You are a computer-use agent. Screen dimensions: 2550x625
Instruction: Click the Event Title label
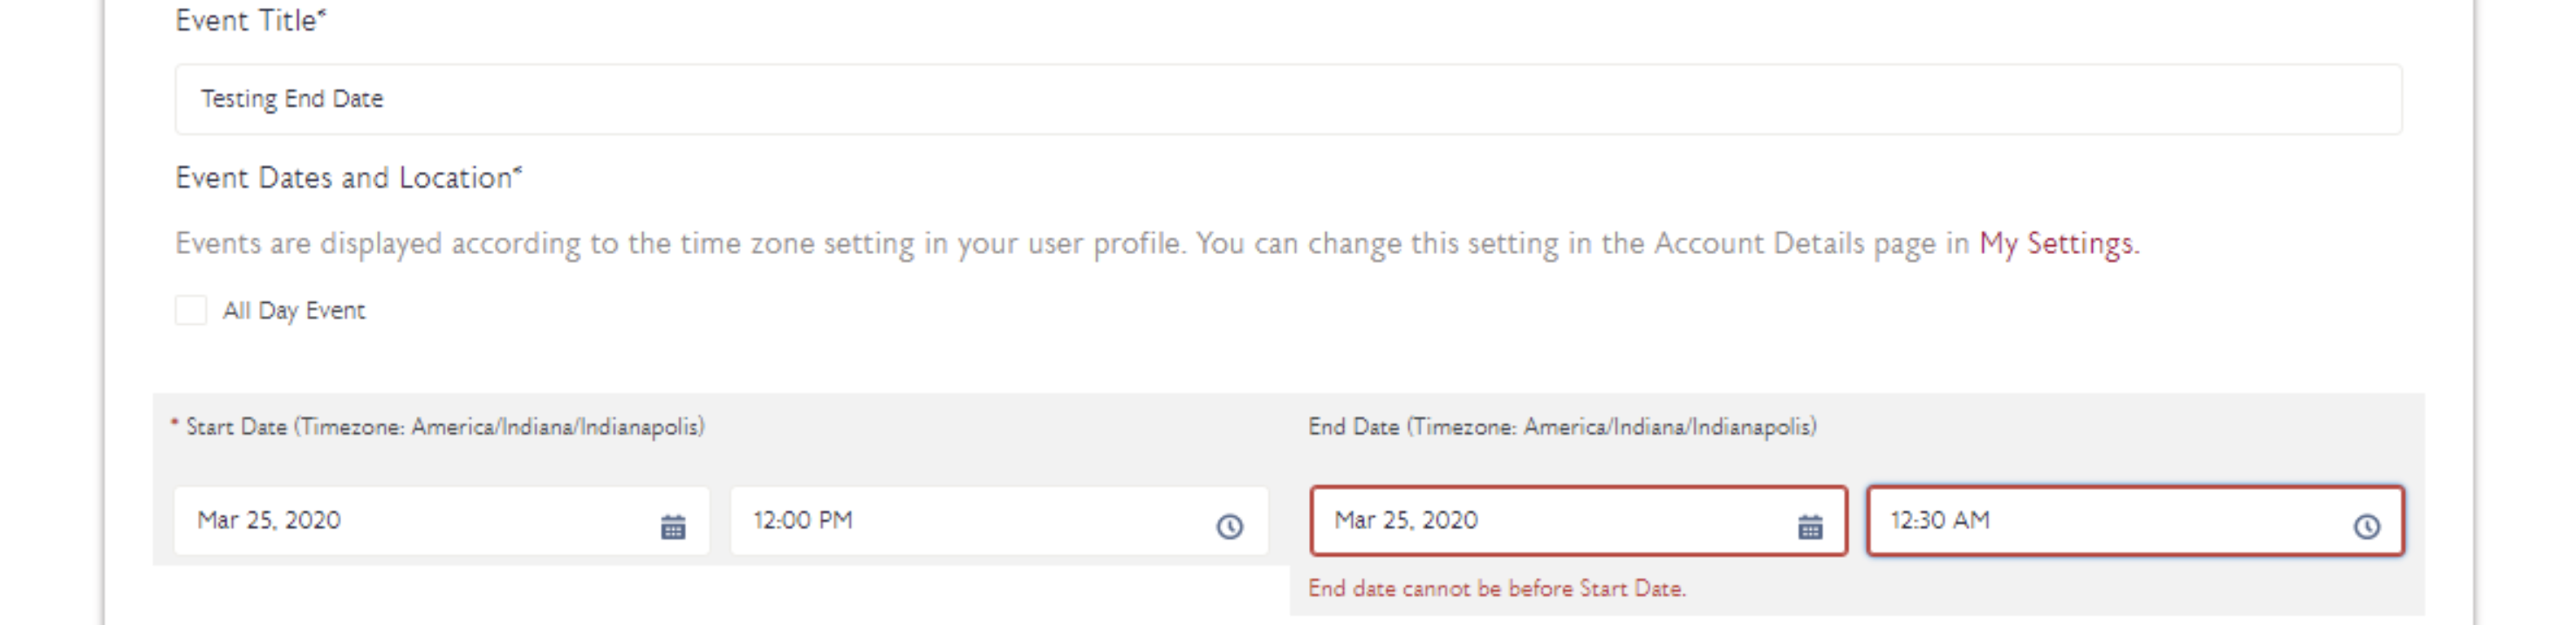(x=245, y=21)
